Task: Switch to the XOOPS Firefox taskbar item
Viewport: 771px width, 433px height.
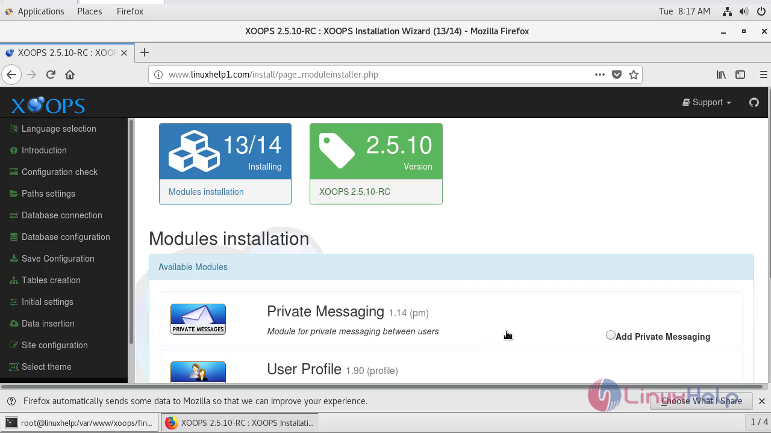Action: tap(240, 423)
